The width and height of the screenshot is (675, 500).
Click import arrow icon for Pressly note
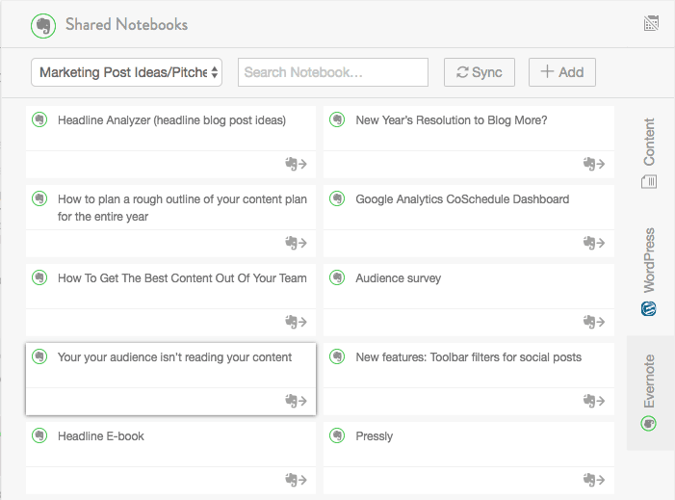tap(594, 480)
